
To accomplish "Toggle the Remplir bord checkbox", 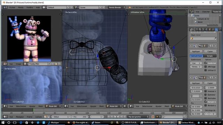I will tap(206, 102).
